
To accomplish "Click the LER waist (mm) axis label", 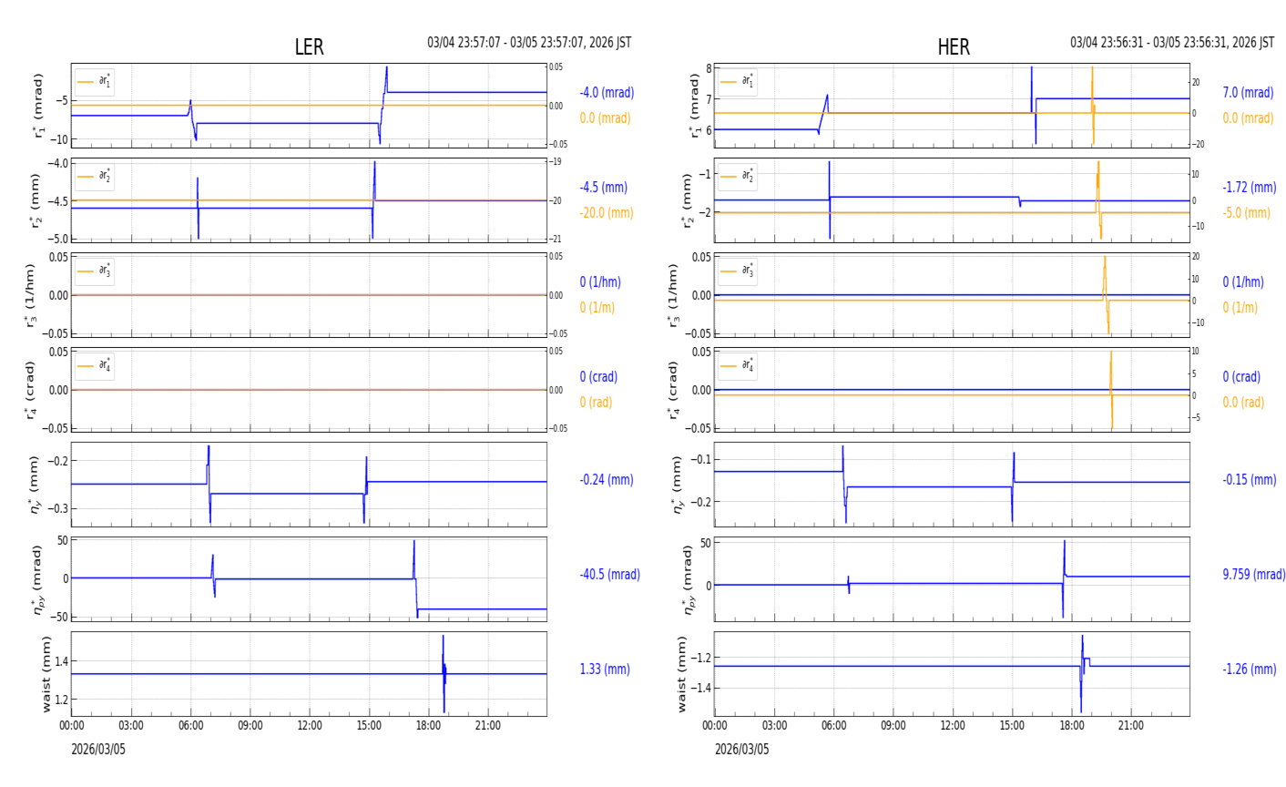I will tap(46, 674).
